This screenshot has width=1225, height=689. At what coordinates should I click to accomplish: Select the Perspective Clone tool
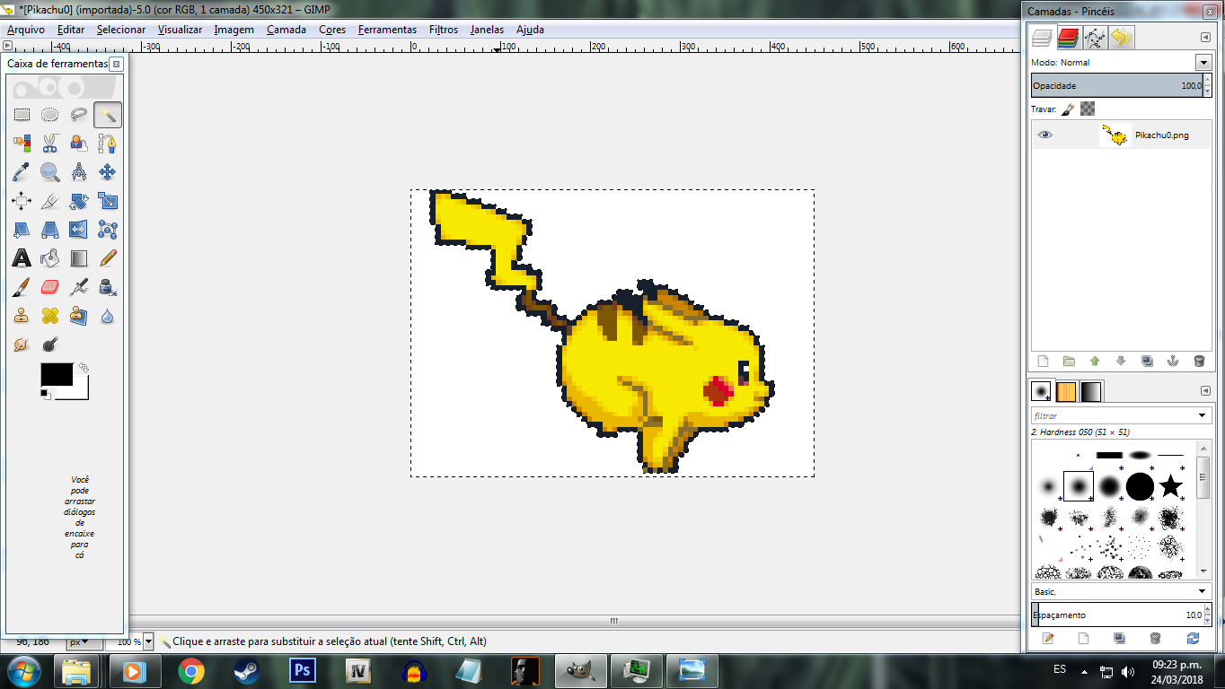79,316
